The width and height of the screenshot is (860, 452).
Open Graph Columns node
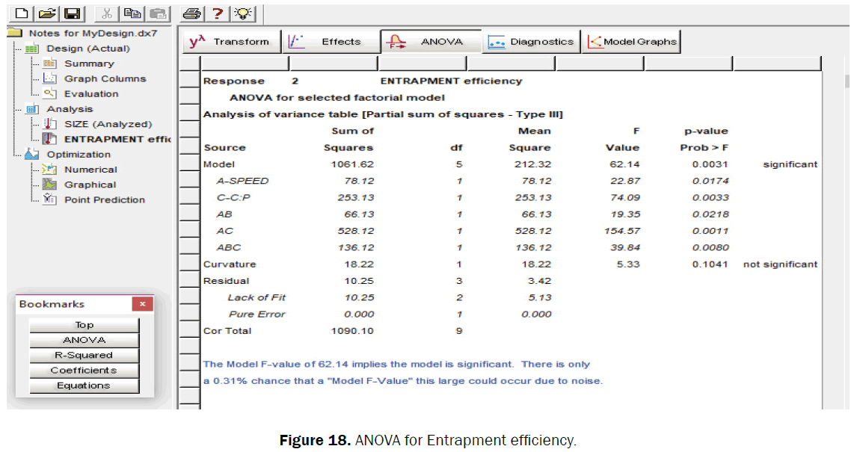click(x=105, y=78)
